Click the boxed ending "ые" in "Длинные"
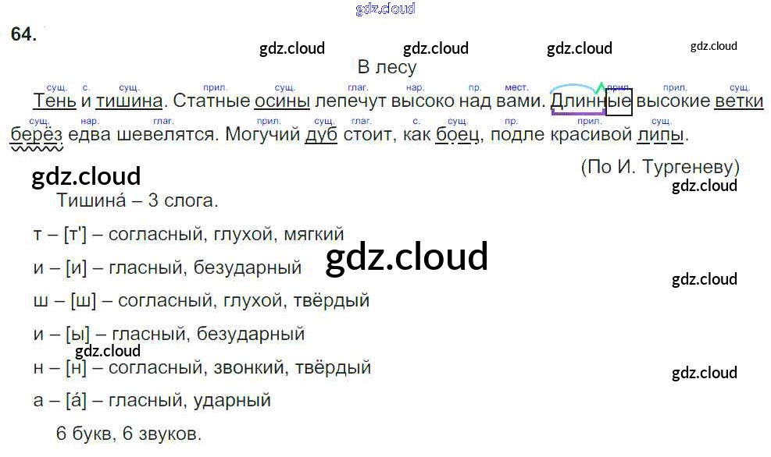Image resolution: width=771 pixels, height=457 pixels. (619, 101)
